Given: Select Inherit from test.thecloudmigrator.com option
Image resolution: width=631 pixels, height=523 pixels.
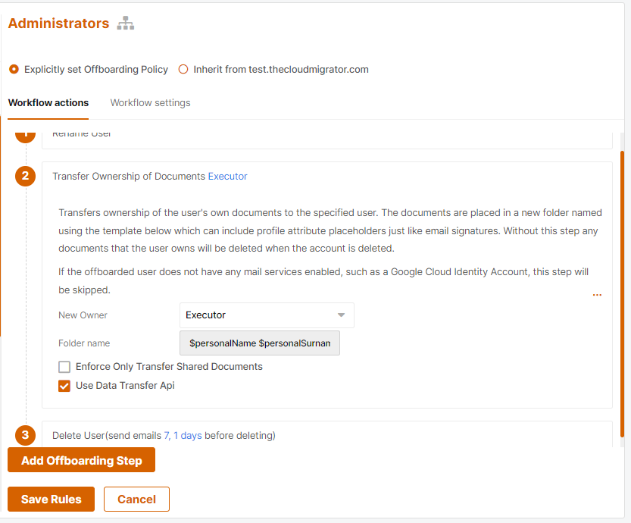Looking at the screenshot, I should [183, 69].
